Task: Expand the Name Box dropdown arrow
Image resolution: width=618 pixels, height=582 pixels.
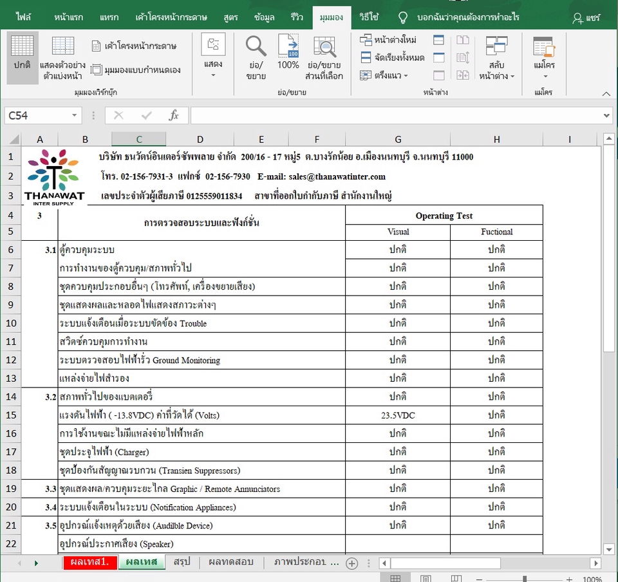Action: point(74,115)
